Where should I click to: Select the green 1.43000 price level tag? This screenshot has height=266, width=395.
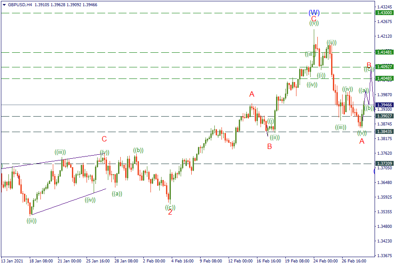384,13
